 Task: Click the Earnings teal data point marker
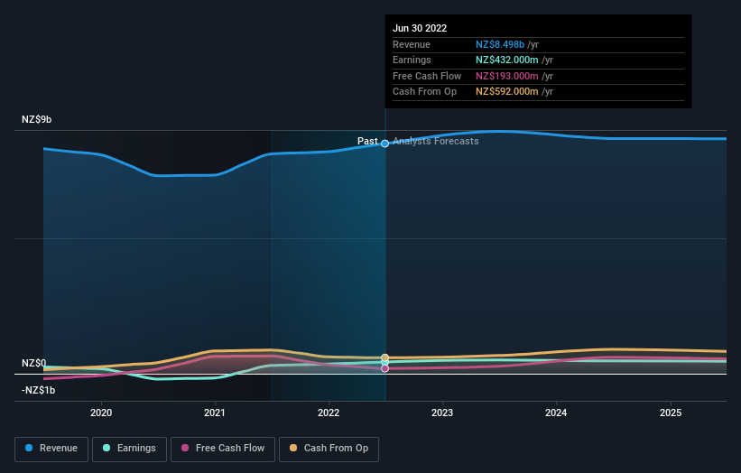tap(385, 363)
